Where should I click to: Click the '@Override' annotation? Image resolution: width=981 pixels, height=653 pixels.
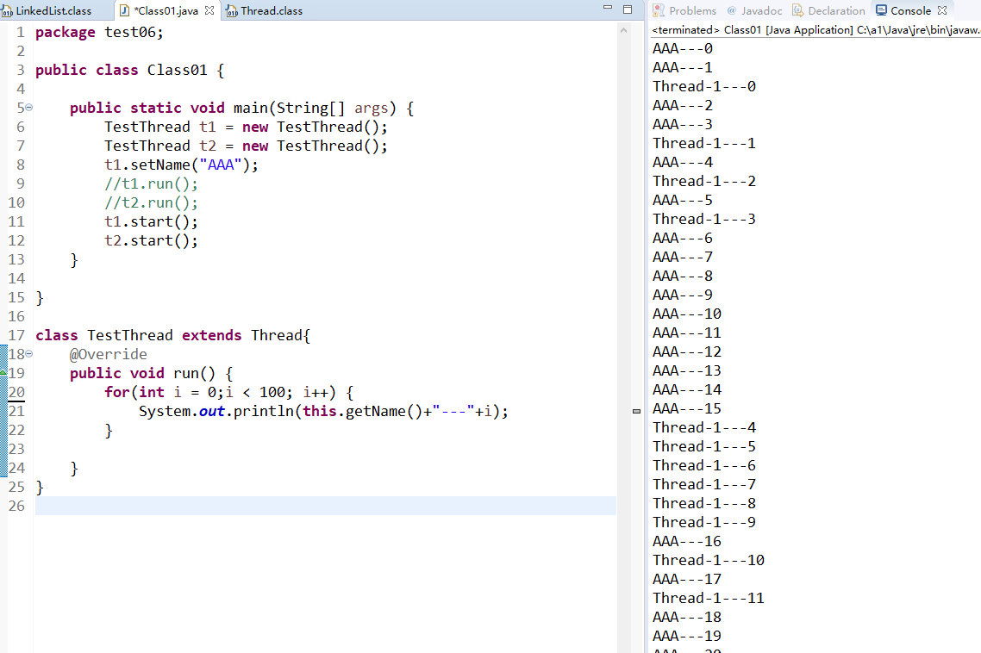[x=109, y=354]
